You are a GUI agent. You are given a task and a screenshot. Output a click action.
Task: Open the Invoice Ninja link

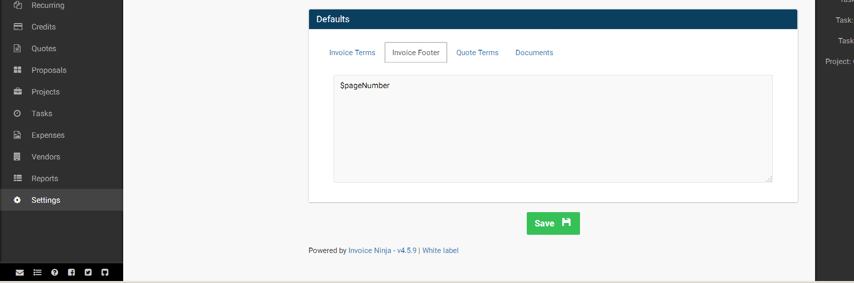click(x=370, y=251)
